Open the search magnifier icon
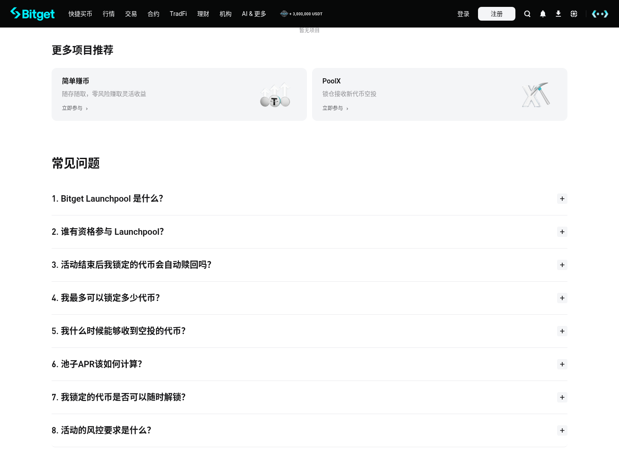This screenshot has width=619, height=473. pos(527,14)
